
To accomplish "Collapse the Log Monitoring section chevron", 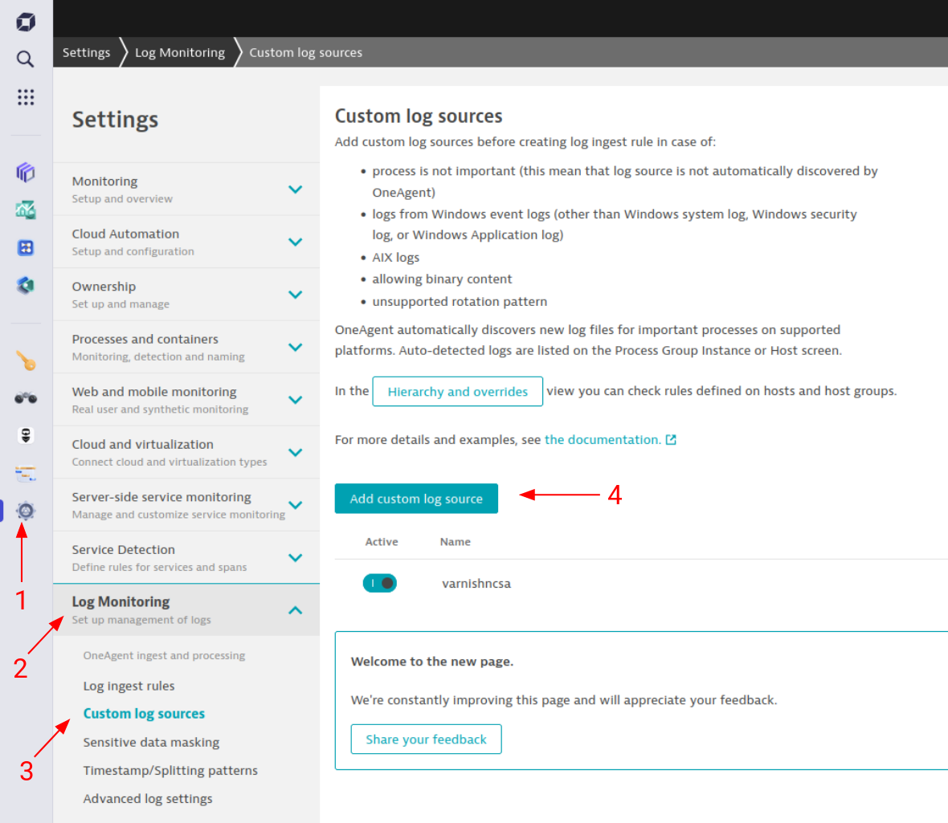I will tap(295, 610).
